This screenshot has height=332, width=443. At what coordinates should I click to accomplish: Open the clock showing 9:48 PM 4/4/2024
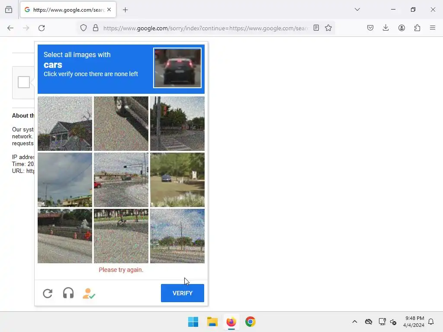pos(414,322)
